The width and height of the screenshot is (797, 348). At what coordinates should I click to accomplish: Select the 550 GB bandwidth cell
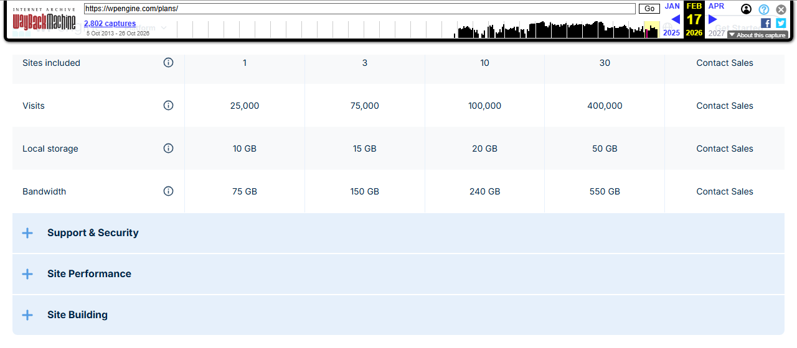tap(605, 191)
